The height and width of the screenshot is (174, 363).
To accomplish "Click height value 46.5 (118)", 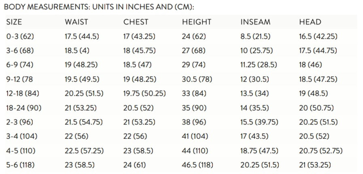I will pos(197,165).
